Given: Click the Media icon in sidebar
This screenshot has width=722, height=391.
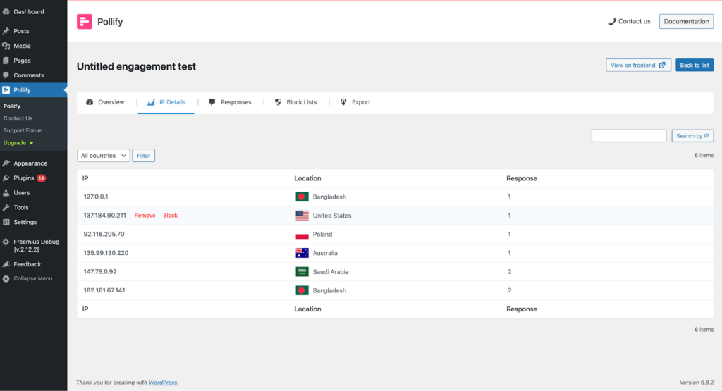Looking at the screenshot, I should tap(6, 46).
